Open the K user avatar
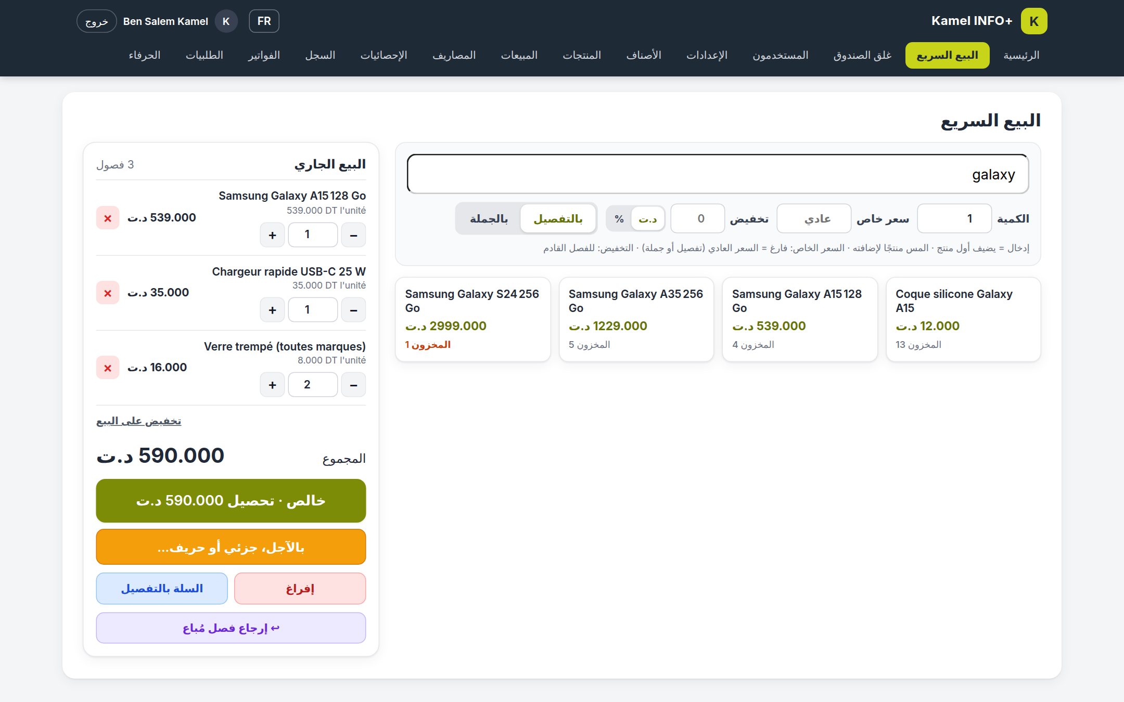 [226, 21]
